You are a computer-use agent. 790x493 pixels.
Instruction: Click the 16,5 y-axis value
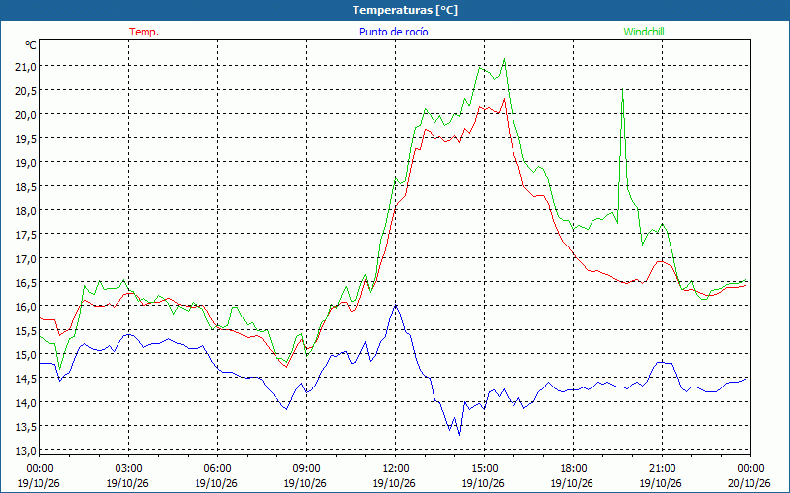[x=26, y=283]
